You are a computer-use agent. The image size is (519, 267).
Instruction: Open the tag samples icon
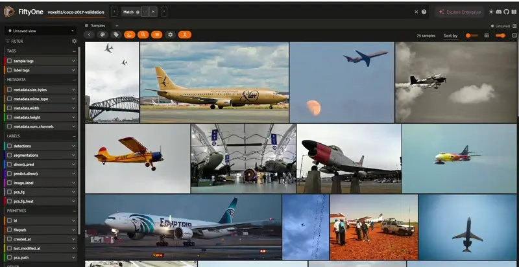click(116, 35)
